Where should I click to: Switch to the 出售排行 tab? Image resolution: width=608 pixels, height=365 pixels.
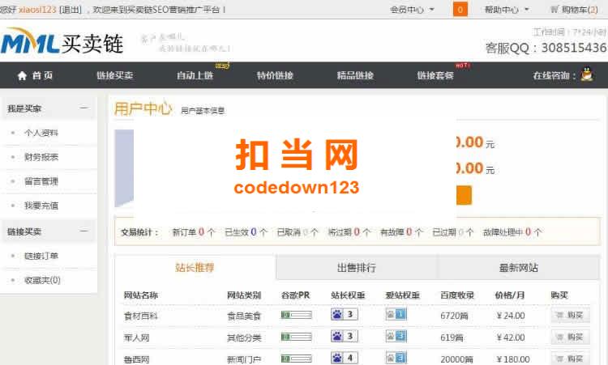click(x=357, y=267)
